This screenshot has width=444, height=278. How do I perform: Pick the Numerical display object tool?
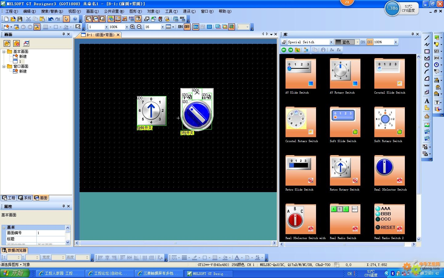(x=437, y=51)
